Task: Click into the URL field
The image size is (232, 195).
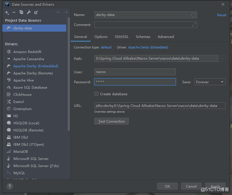Action: click(x=160, y=106)
